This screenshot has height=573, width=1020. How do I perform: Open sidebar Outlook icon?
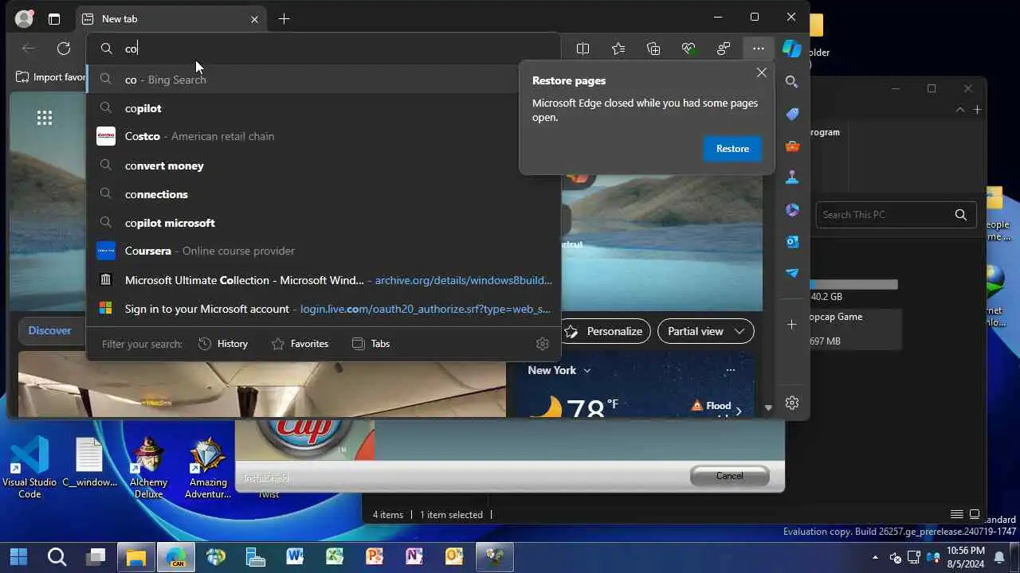(791, 241)
